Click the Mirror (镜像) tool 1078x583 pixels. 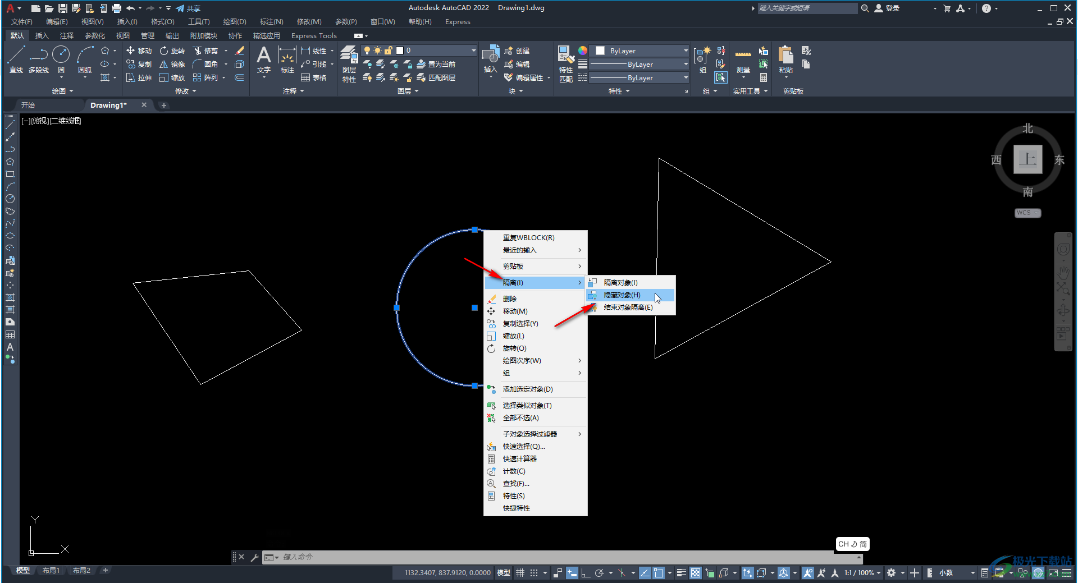pyautogui.click(x=172, y=64)
